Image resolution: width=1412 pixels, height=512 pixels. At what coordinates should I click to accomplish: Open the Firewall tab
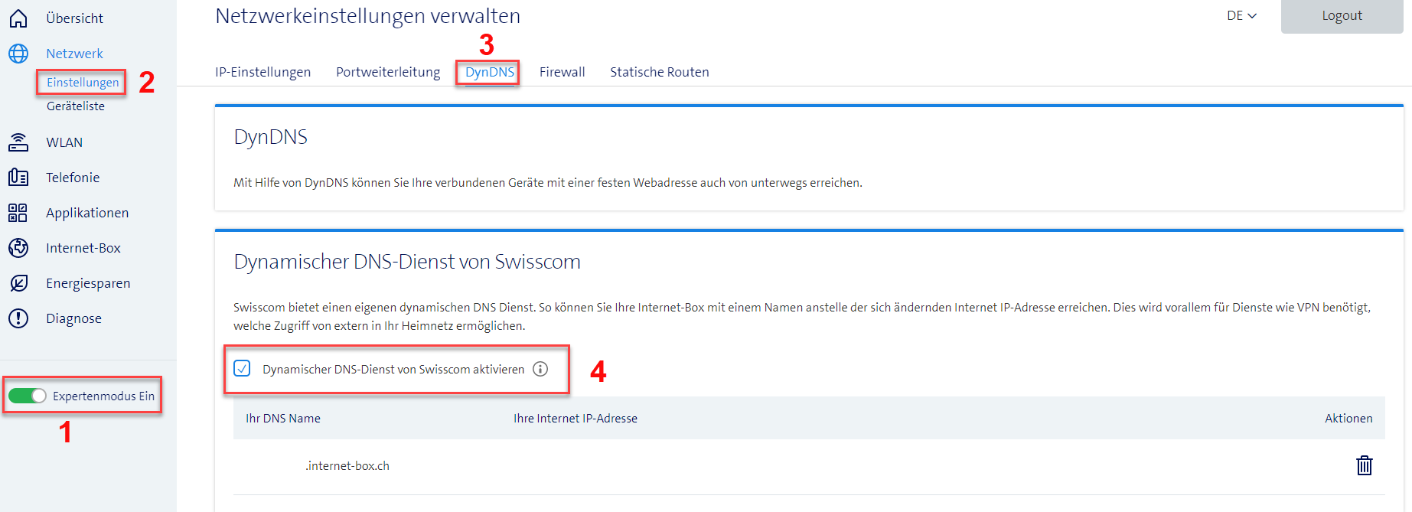pos(562,72)
